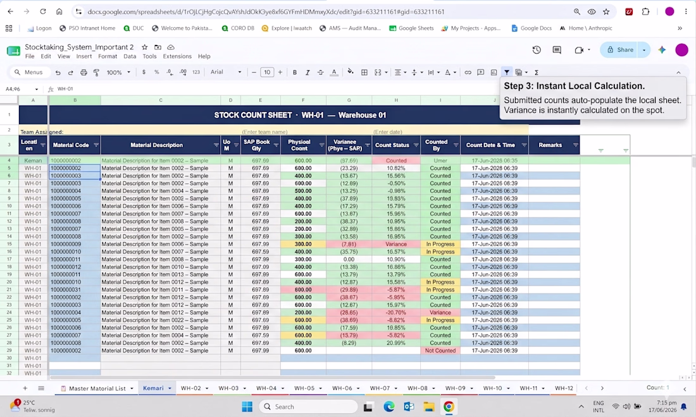The image size is (696, 417).
Task: Click the Undo icon in the toolbar
Action: tap(58, 72)
